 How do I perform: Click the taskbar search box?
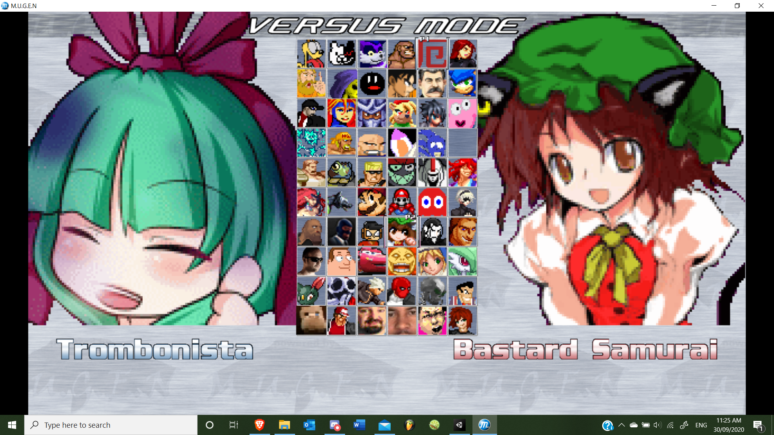(111, 425)
